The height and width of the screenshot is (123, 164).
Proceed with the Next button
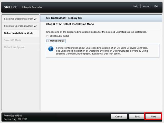153,117
